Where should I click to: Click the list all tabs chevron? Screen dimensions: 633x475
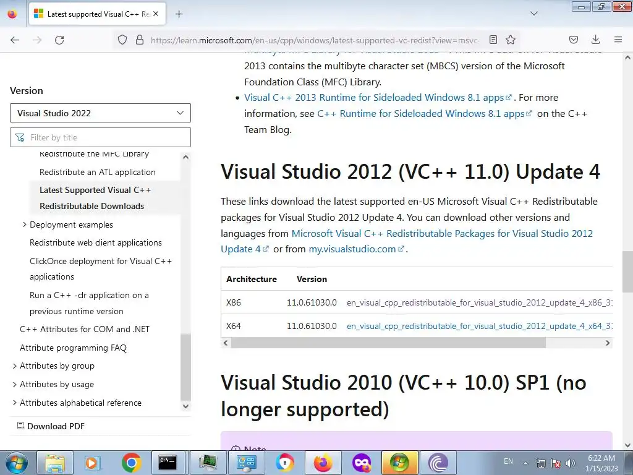tap(533, 14)
